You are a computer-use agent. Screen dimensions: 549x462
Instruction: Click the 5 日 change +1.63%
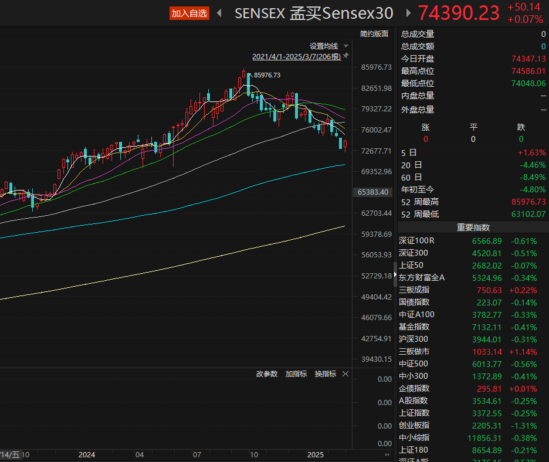531,153
